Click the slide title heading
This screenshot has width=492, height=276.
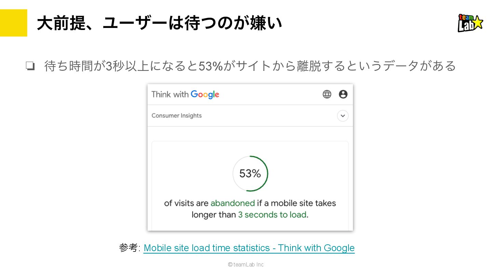160,23
